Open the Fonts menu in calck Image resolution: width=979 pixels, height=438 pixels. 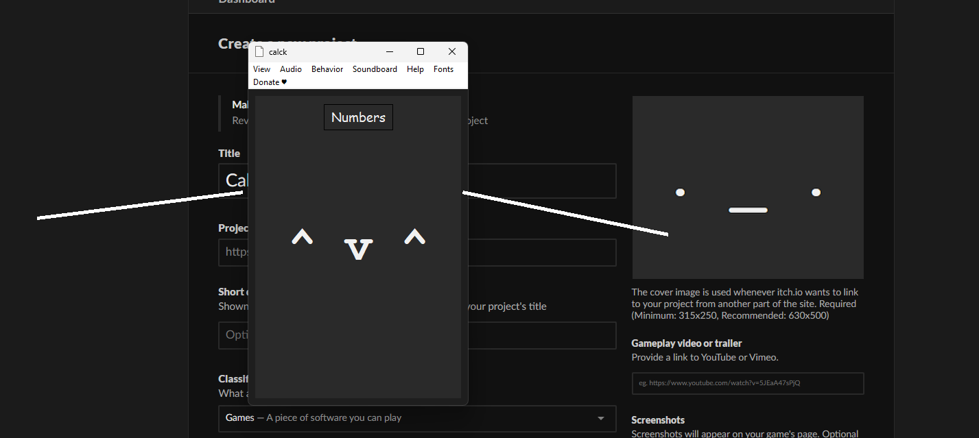[x=443, y=69]
